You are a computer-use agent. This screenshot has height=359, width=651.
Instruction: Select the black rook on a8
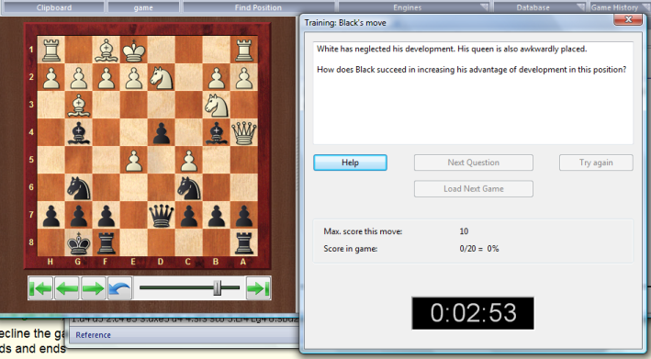tap(243, 242)
